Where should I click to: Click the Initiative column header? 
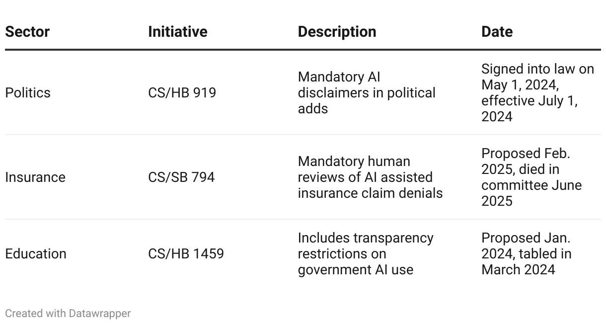coord(178,32)
